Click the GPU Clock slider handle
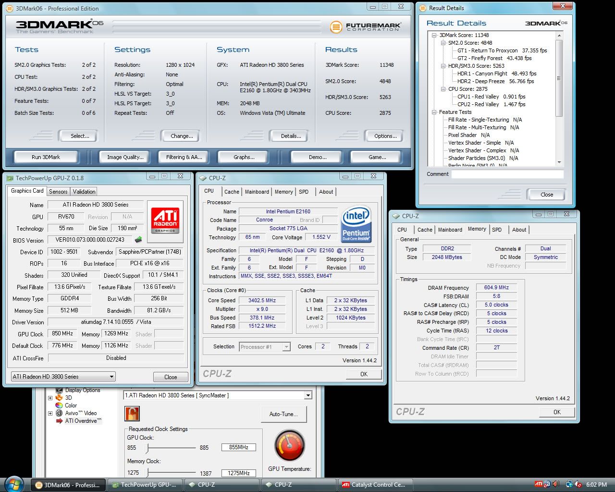 click(147, 448)
